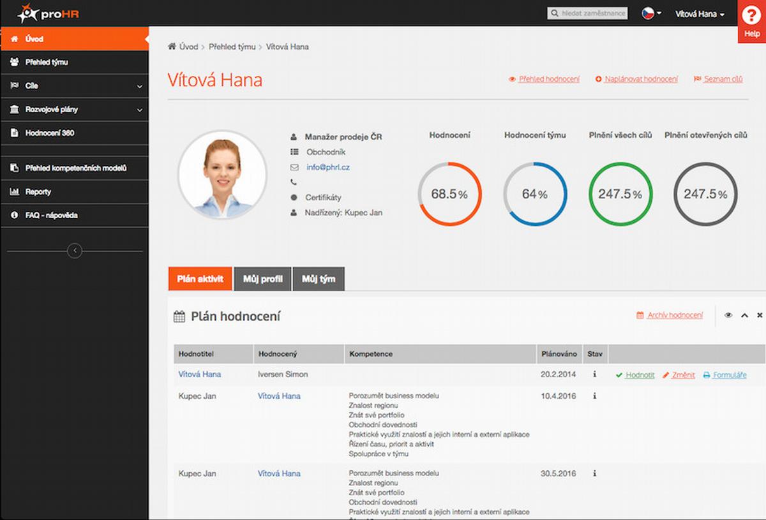
Task: Click the Hodnocení týmu 64% gauge
Action: tap(535, 194)
